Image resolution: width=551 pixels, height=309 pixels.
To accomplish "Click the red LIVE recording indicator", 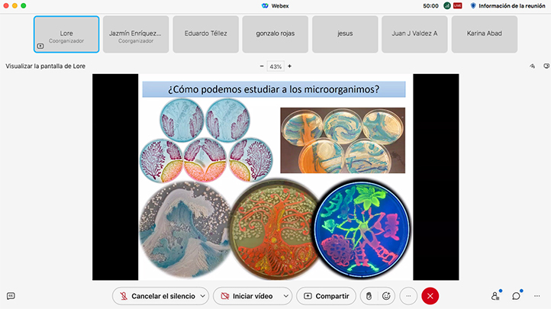I will tap(458, 5).
